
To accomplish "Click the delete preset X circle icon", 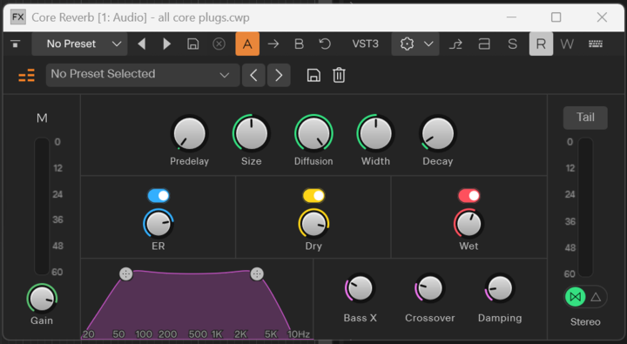I will (x=219, y=44).
